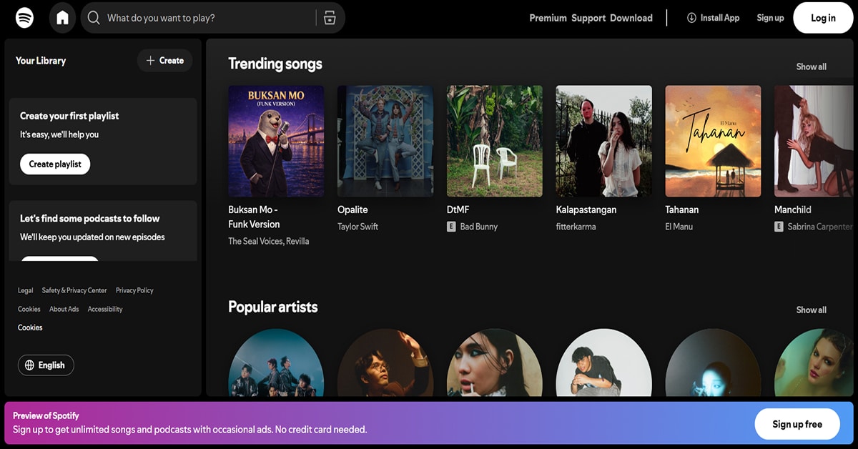Click the Install App download icon

tap(691, 18)
